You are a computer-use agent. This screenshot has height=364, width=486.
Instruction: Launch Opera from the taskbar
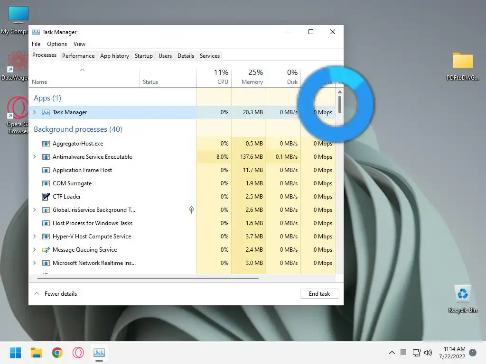[78, 353]
